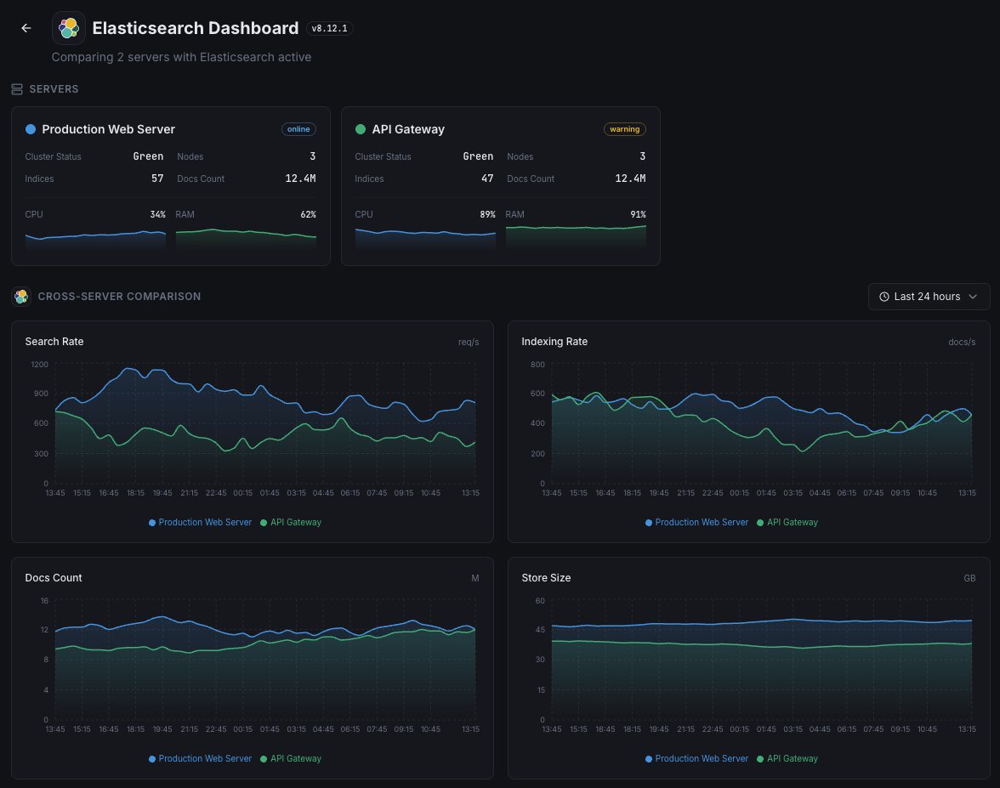Click the warning badge on API Gateway card
Screen dimensions: 1000x788
click(x=624, y=129)
